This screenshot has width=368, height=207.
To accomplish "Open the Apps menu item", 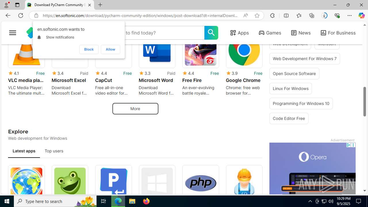I will [x=239, y=33].
